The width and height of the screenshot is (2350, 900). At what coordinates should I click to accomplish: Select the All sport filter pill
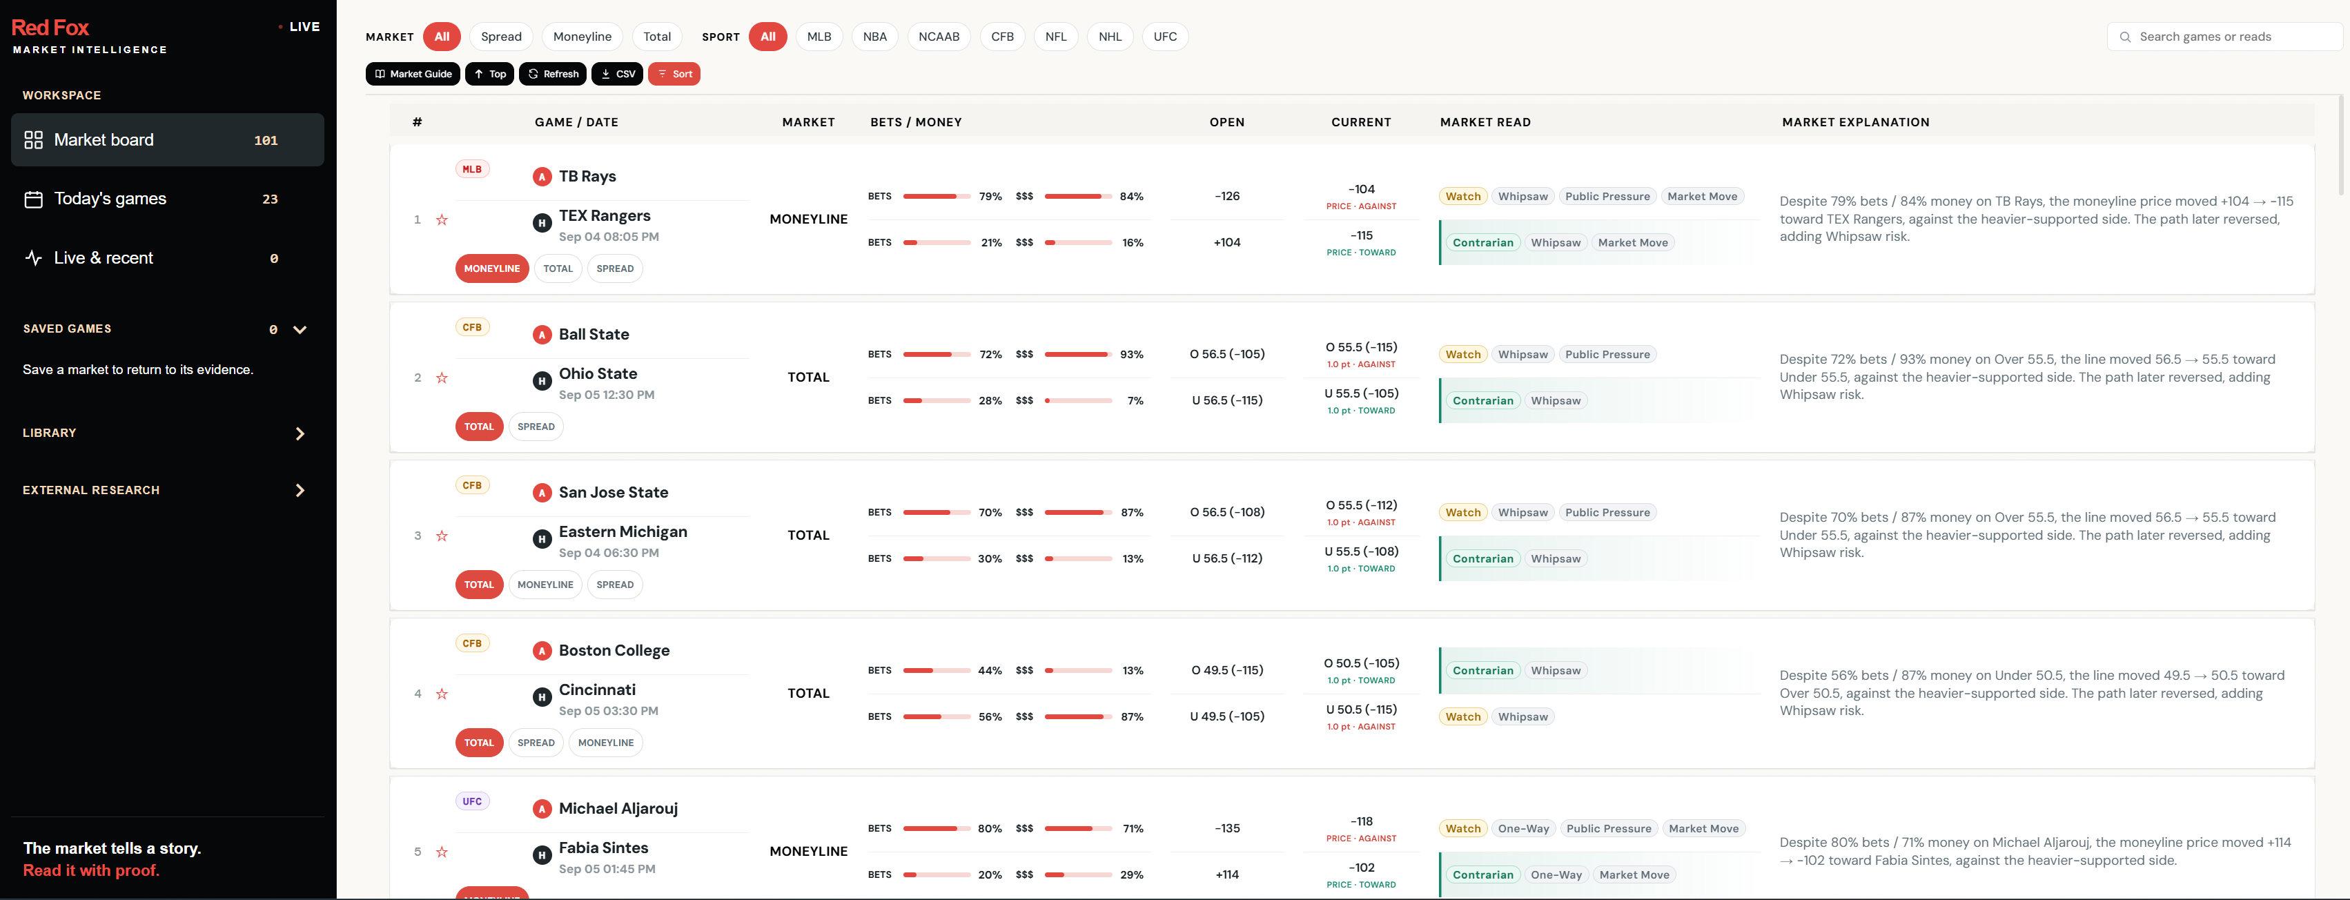tap(768, 37)
